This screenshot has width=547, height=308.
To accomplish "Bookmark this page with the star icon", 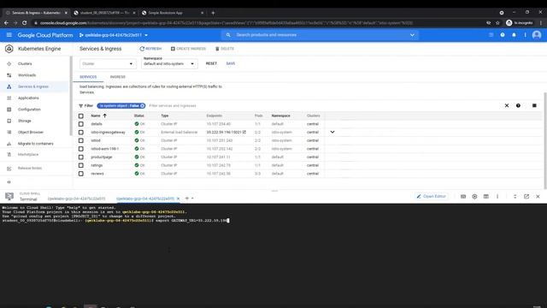I will 497,23.
